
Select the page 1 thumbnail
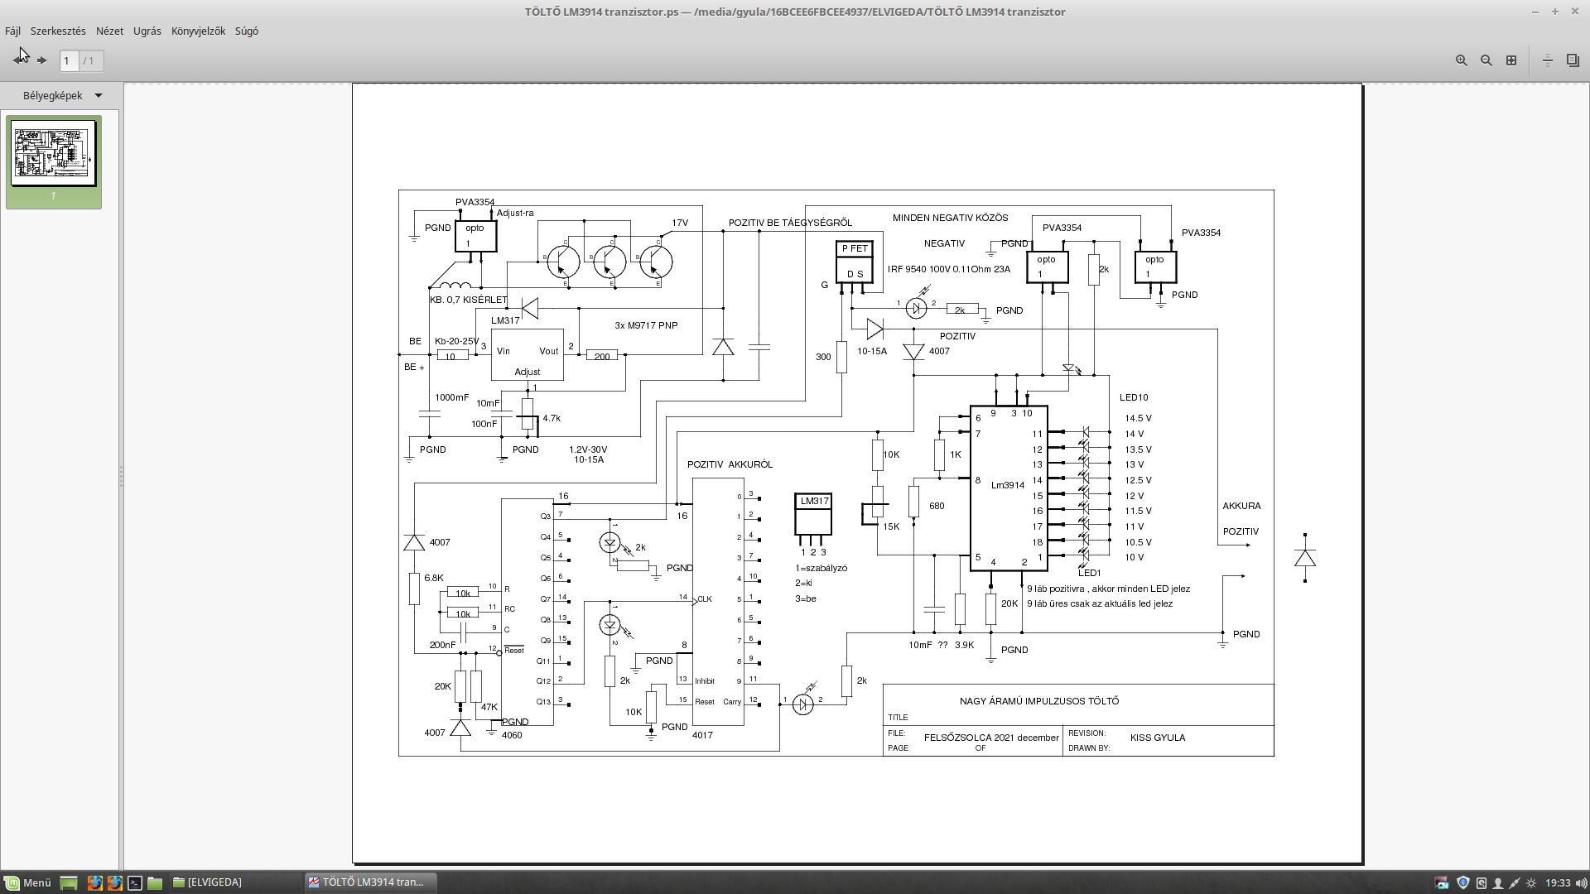click(x=54, y=154)
